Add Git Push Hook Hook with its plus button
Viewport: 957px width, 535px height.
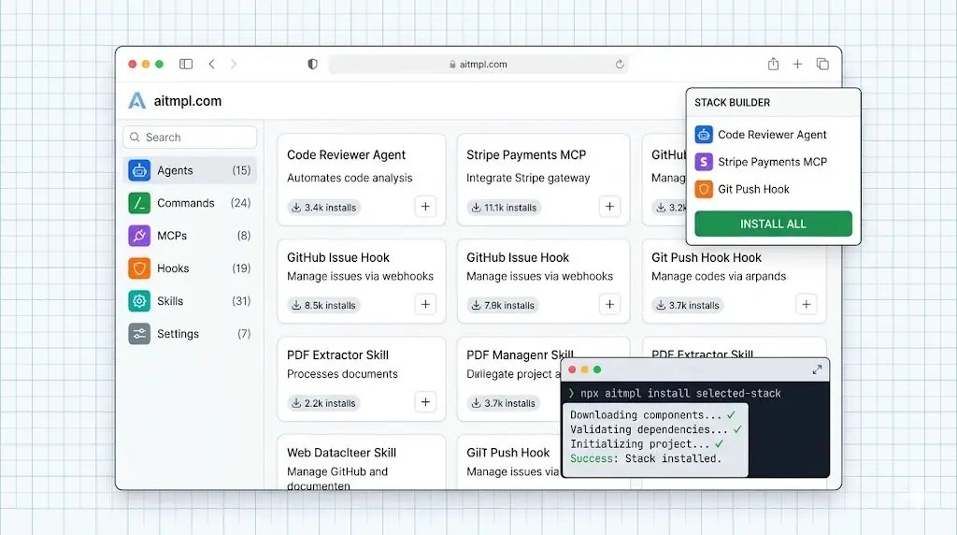(x=807, y=304)
